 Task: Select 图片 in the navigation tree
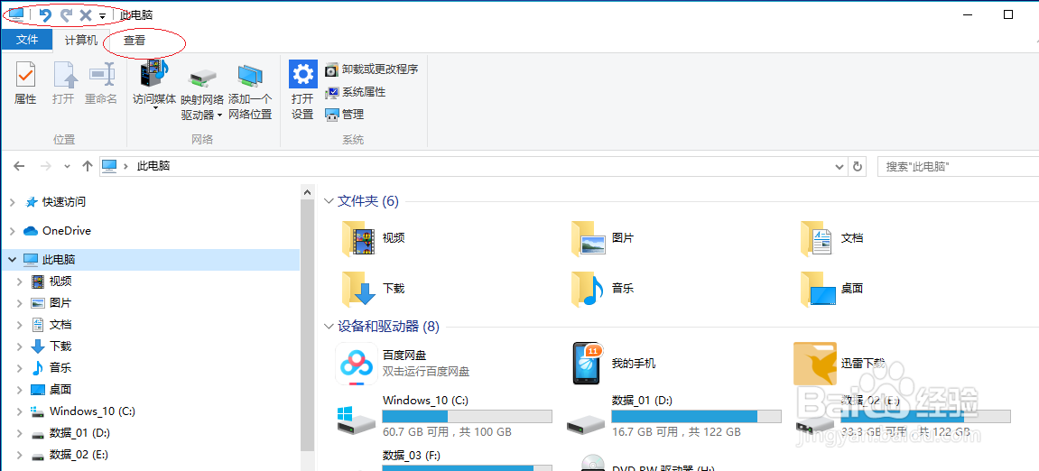click(51, 303)
